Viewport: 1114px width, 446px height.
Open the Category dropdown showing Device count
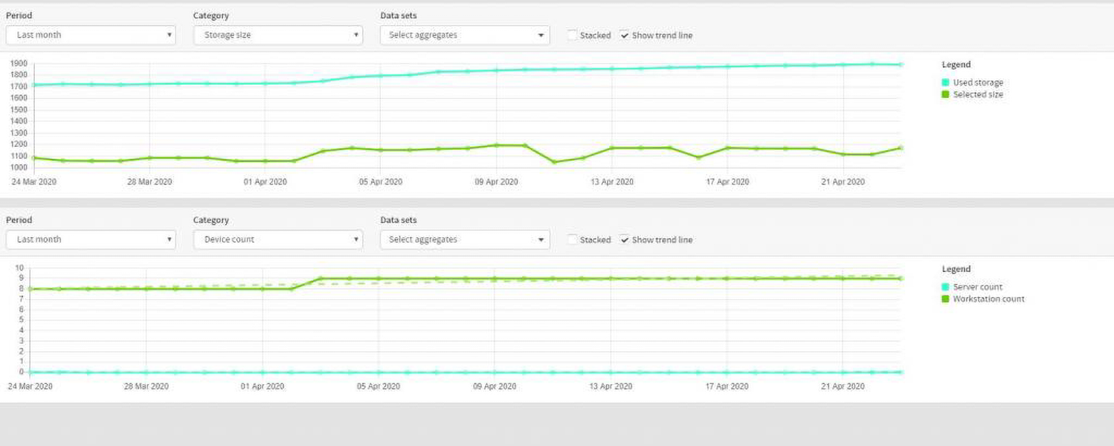click(x=278, y=239)
